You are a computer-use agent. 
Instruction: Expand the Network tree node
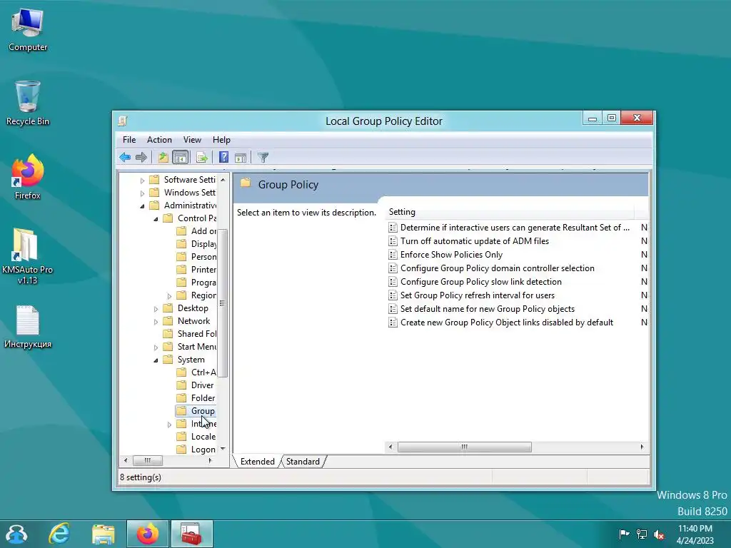point(156,322)
